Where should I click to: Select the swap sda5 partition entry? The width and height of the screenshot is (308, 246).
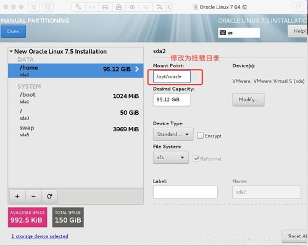point(76,131)
